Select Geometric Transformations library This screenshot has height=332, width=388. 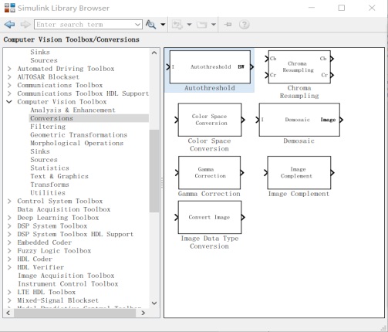(79, 135)
